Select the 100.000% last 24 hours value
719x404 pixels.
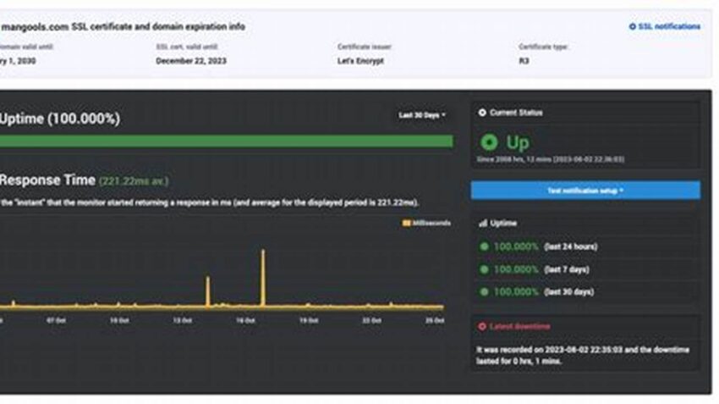point(516,246)
